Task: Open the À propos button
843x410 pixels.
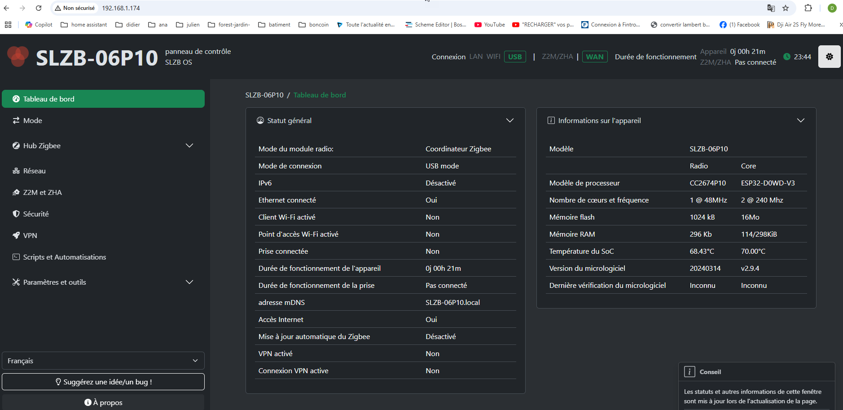Action: (x=103, y=402)
